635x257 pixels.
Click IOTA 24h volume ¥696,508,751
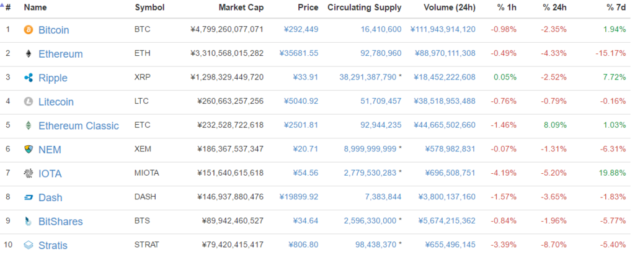pos(450,173)
